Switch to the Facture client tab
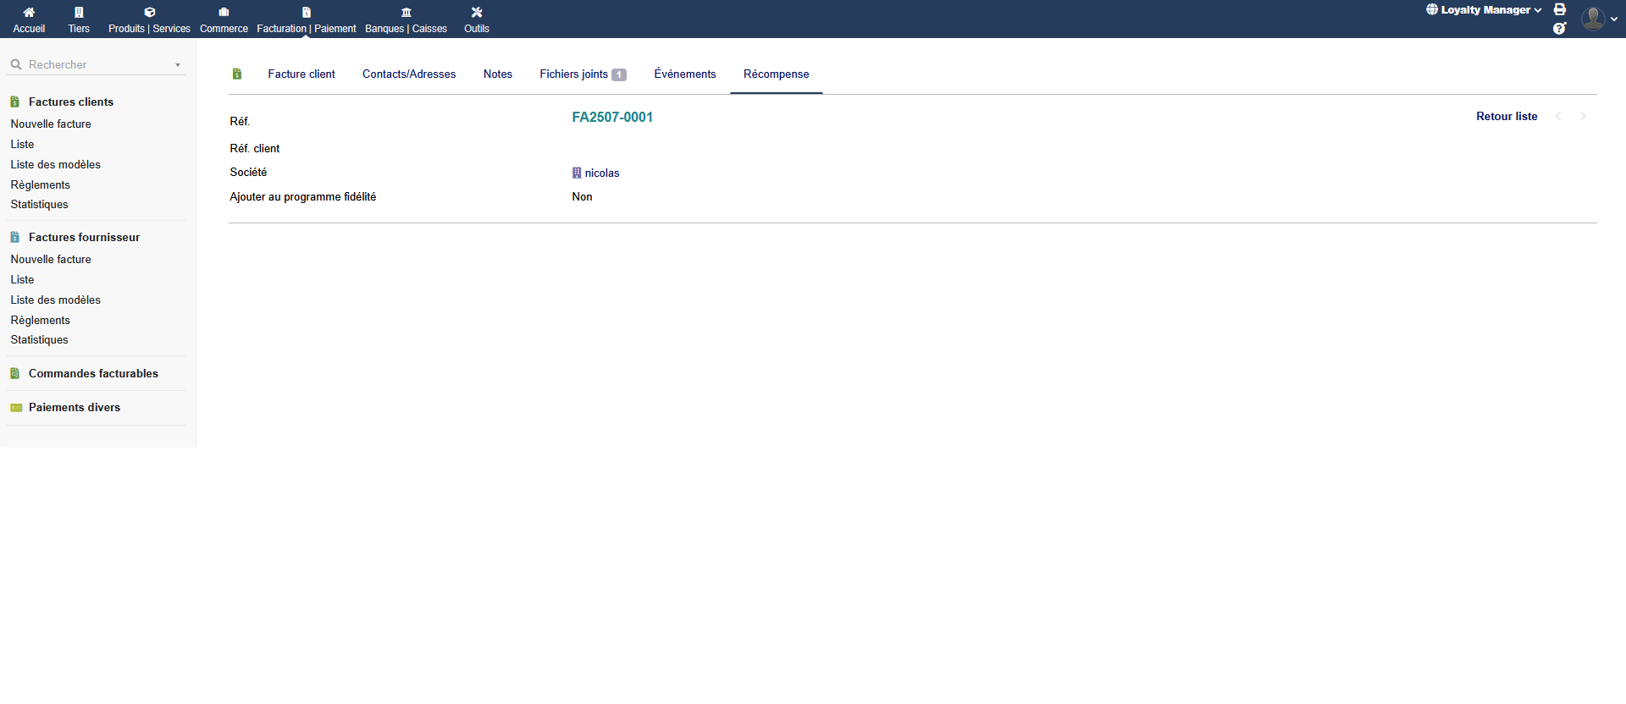This screenshot has height=704, width=1626. pos(301,74)
